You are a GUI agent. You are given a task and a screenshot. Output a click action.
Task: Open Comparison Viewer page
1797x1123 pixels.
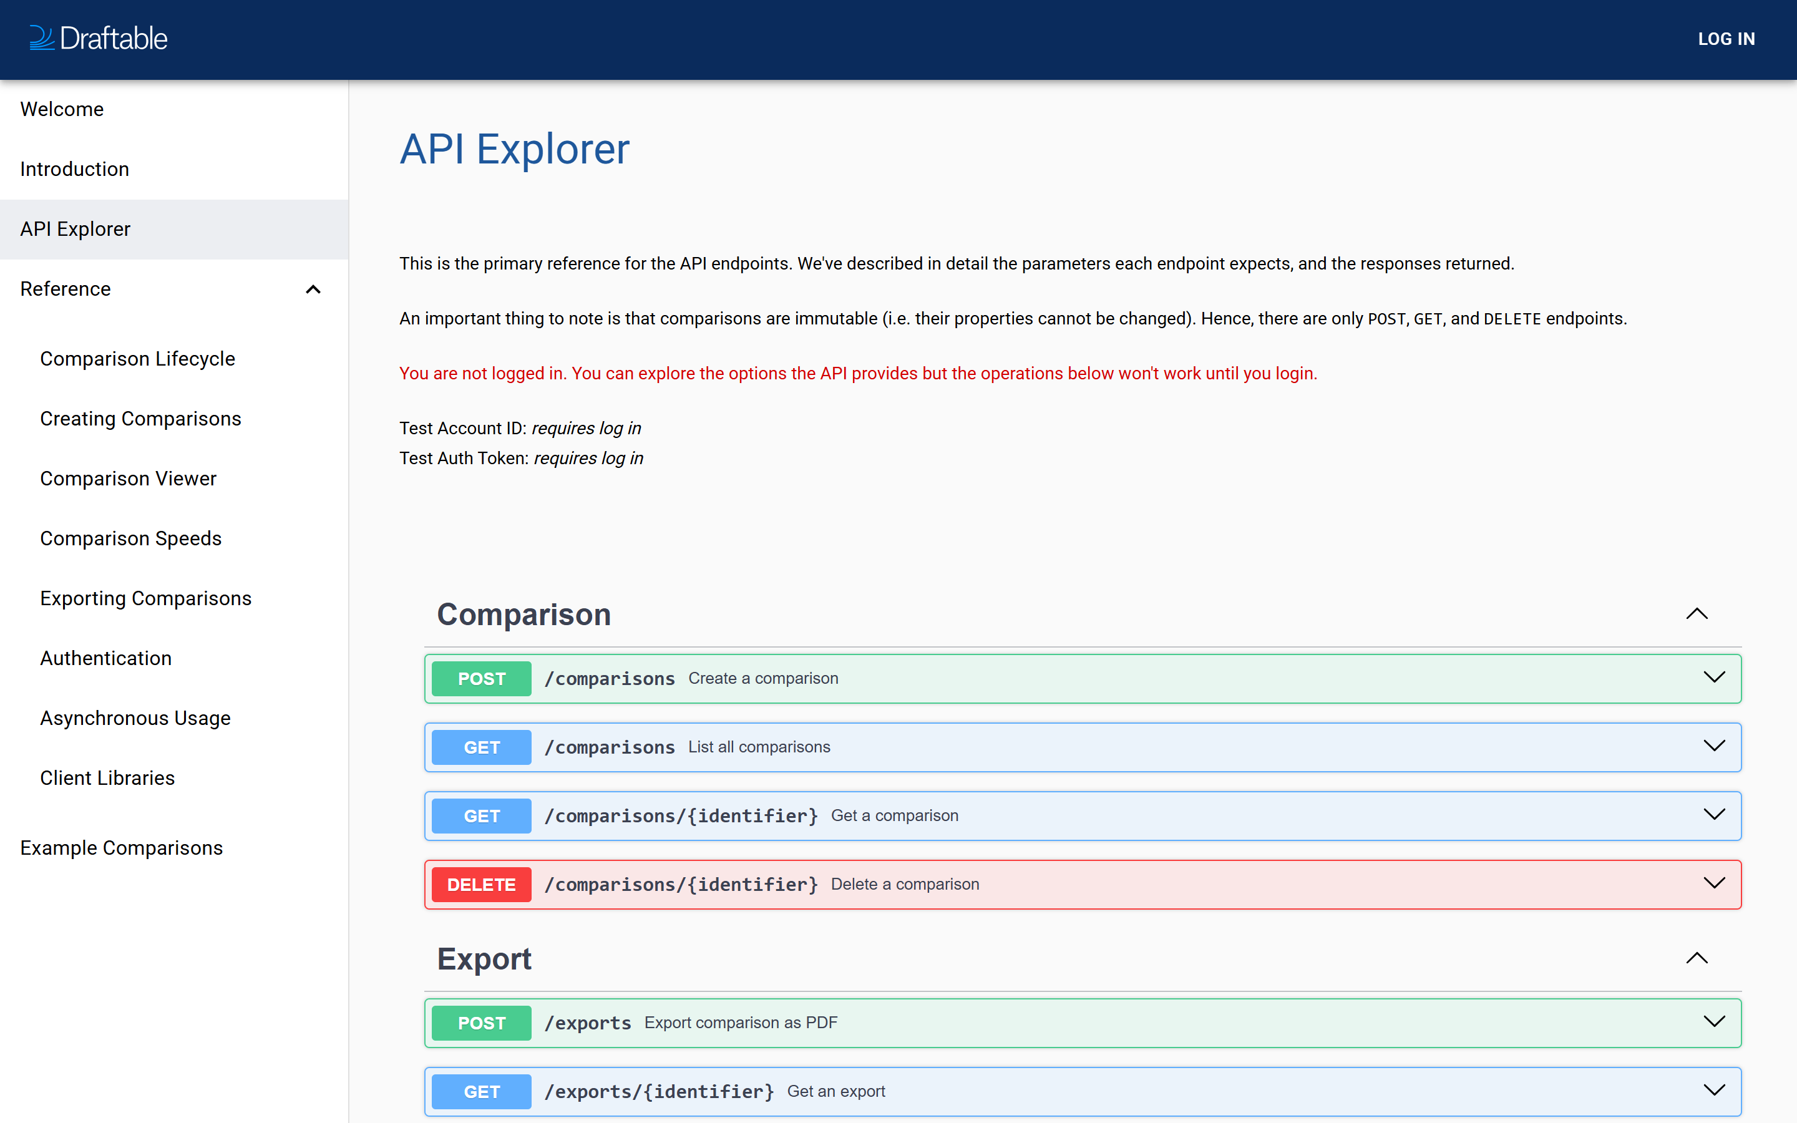129,479
